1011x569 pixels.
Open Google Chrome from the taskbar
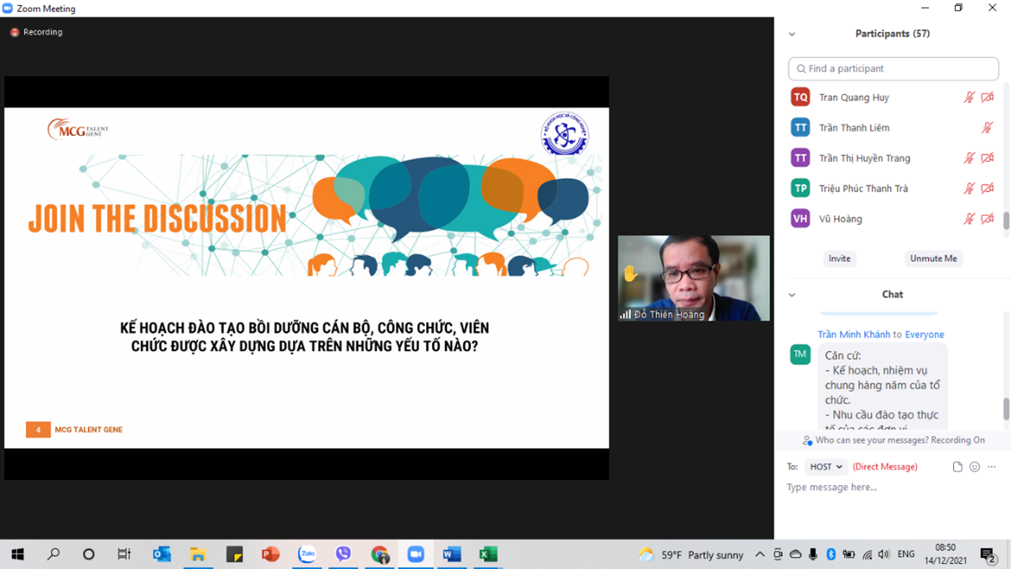tap(379, 554)
